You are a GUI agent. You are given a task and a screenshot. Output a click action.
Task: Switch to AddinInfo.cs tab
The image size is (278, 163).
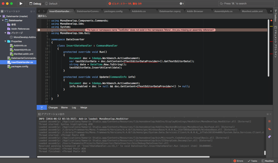[x=139, y=11]
